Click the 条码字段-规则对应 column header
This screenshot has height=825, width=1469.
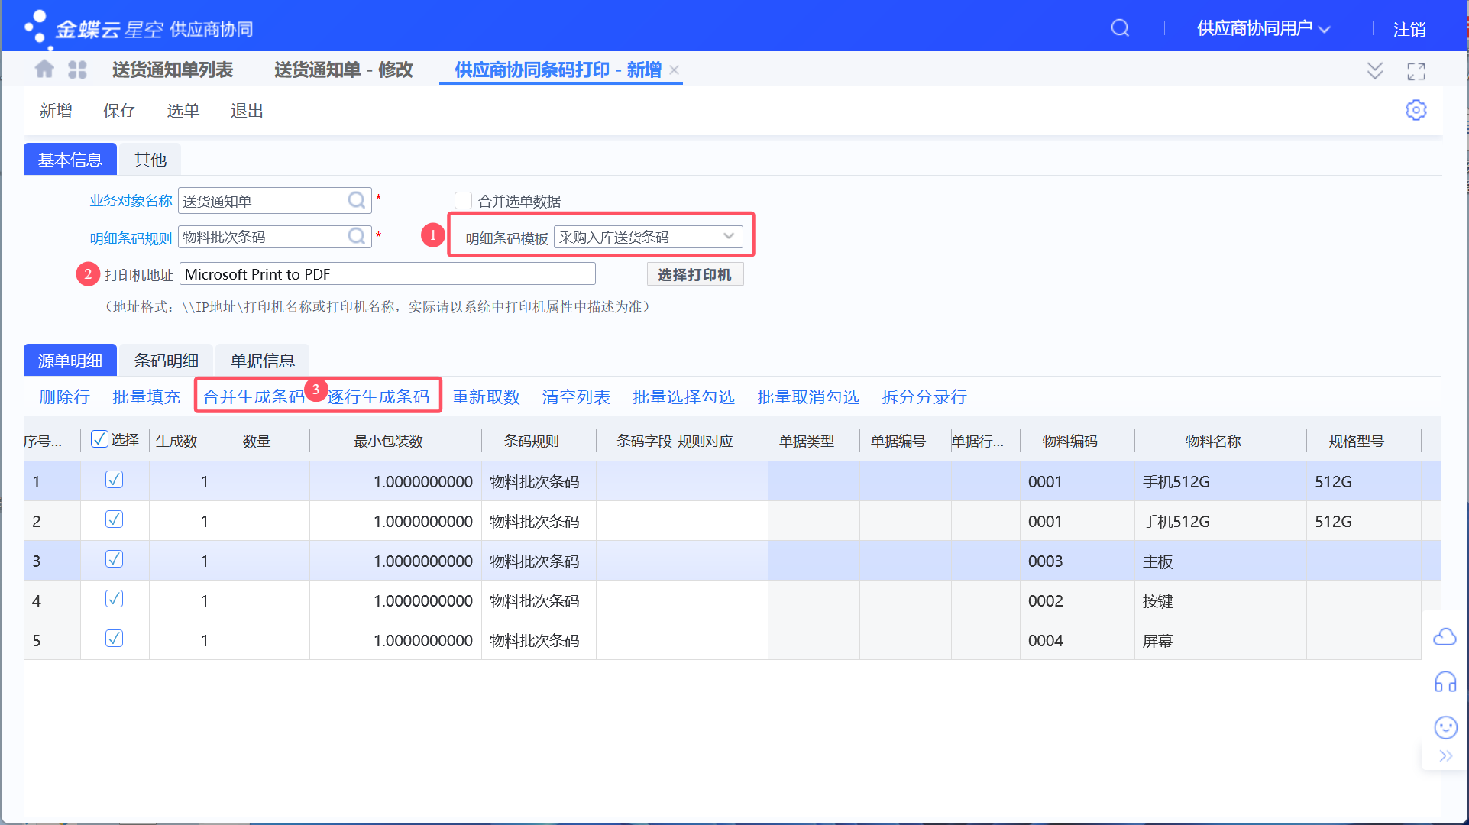pyautogui.click(x=675, y=441)
